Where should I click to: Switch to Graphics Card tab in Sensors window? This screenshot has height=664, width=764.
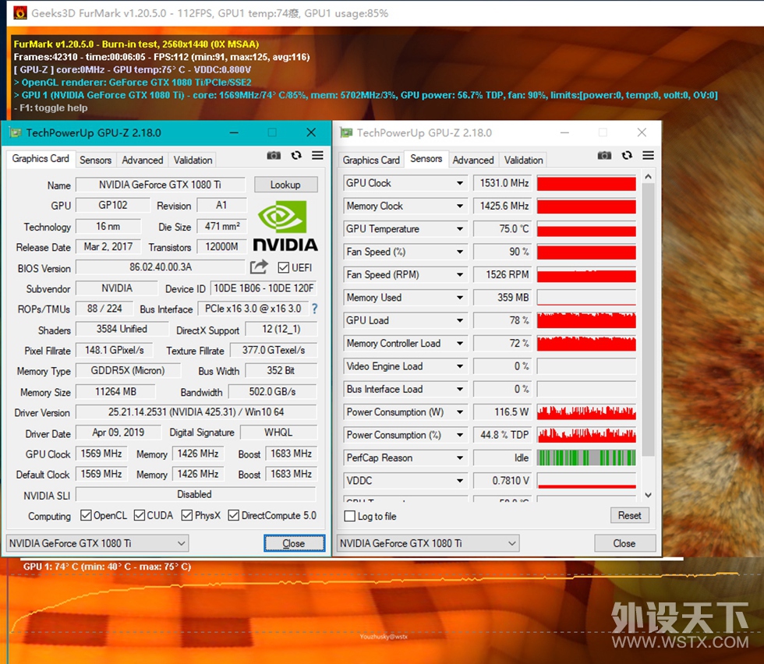(371, 160)
